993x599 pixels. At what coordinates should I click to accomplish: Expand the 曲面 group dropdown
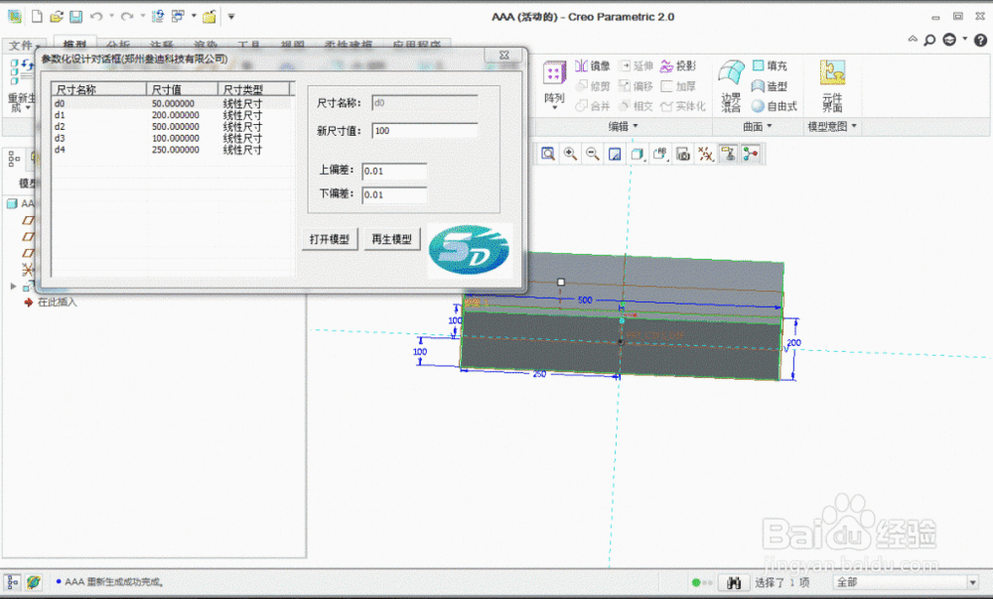758,127
